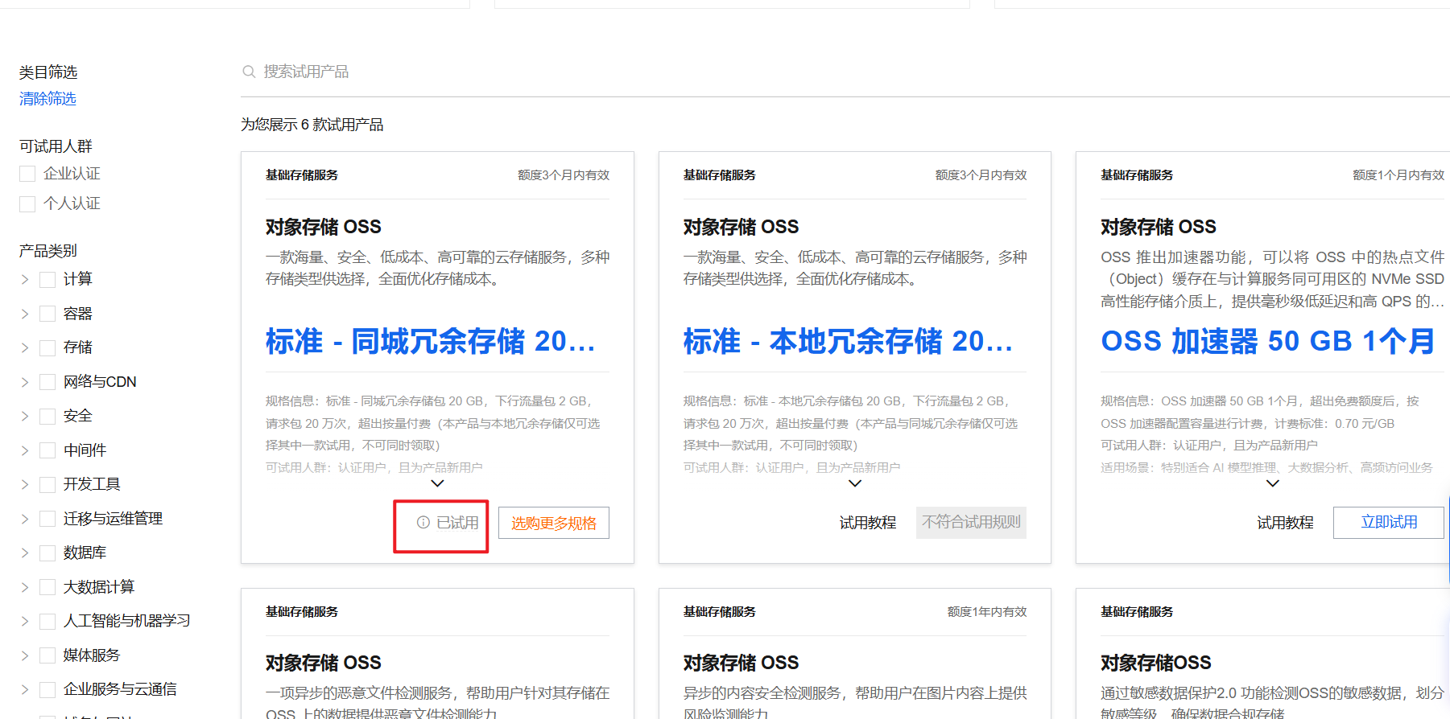Check the 企业认证 checkbox
This screenshot has width=1450, height=719.
(27, 174)
